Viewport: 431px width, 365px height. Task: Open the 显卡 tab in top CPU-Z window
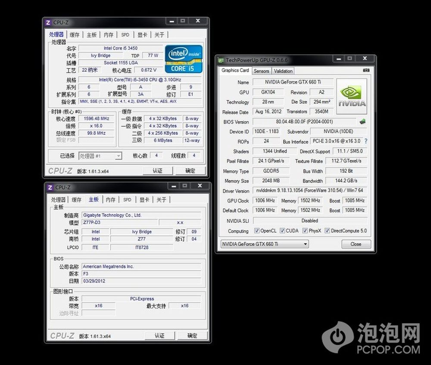[142, 35]
